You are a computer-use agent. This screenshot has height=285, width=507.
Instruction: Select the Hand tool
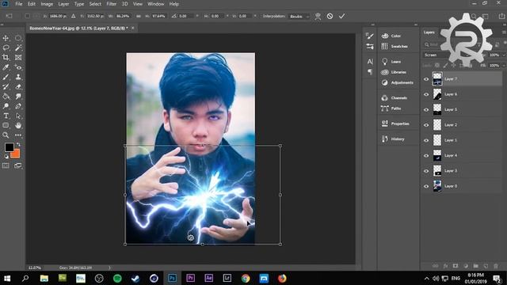[x=18, y=125]
